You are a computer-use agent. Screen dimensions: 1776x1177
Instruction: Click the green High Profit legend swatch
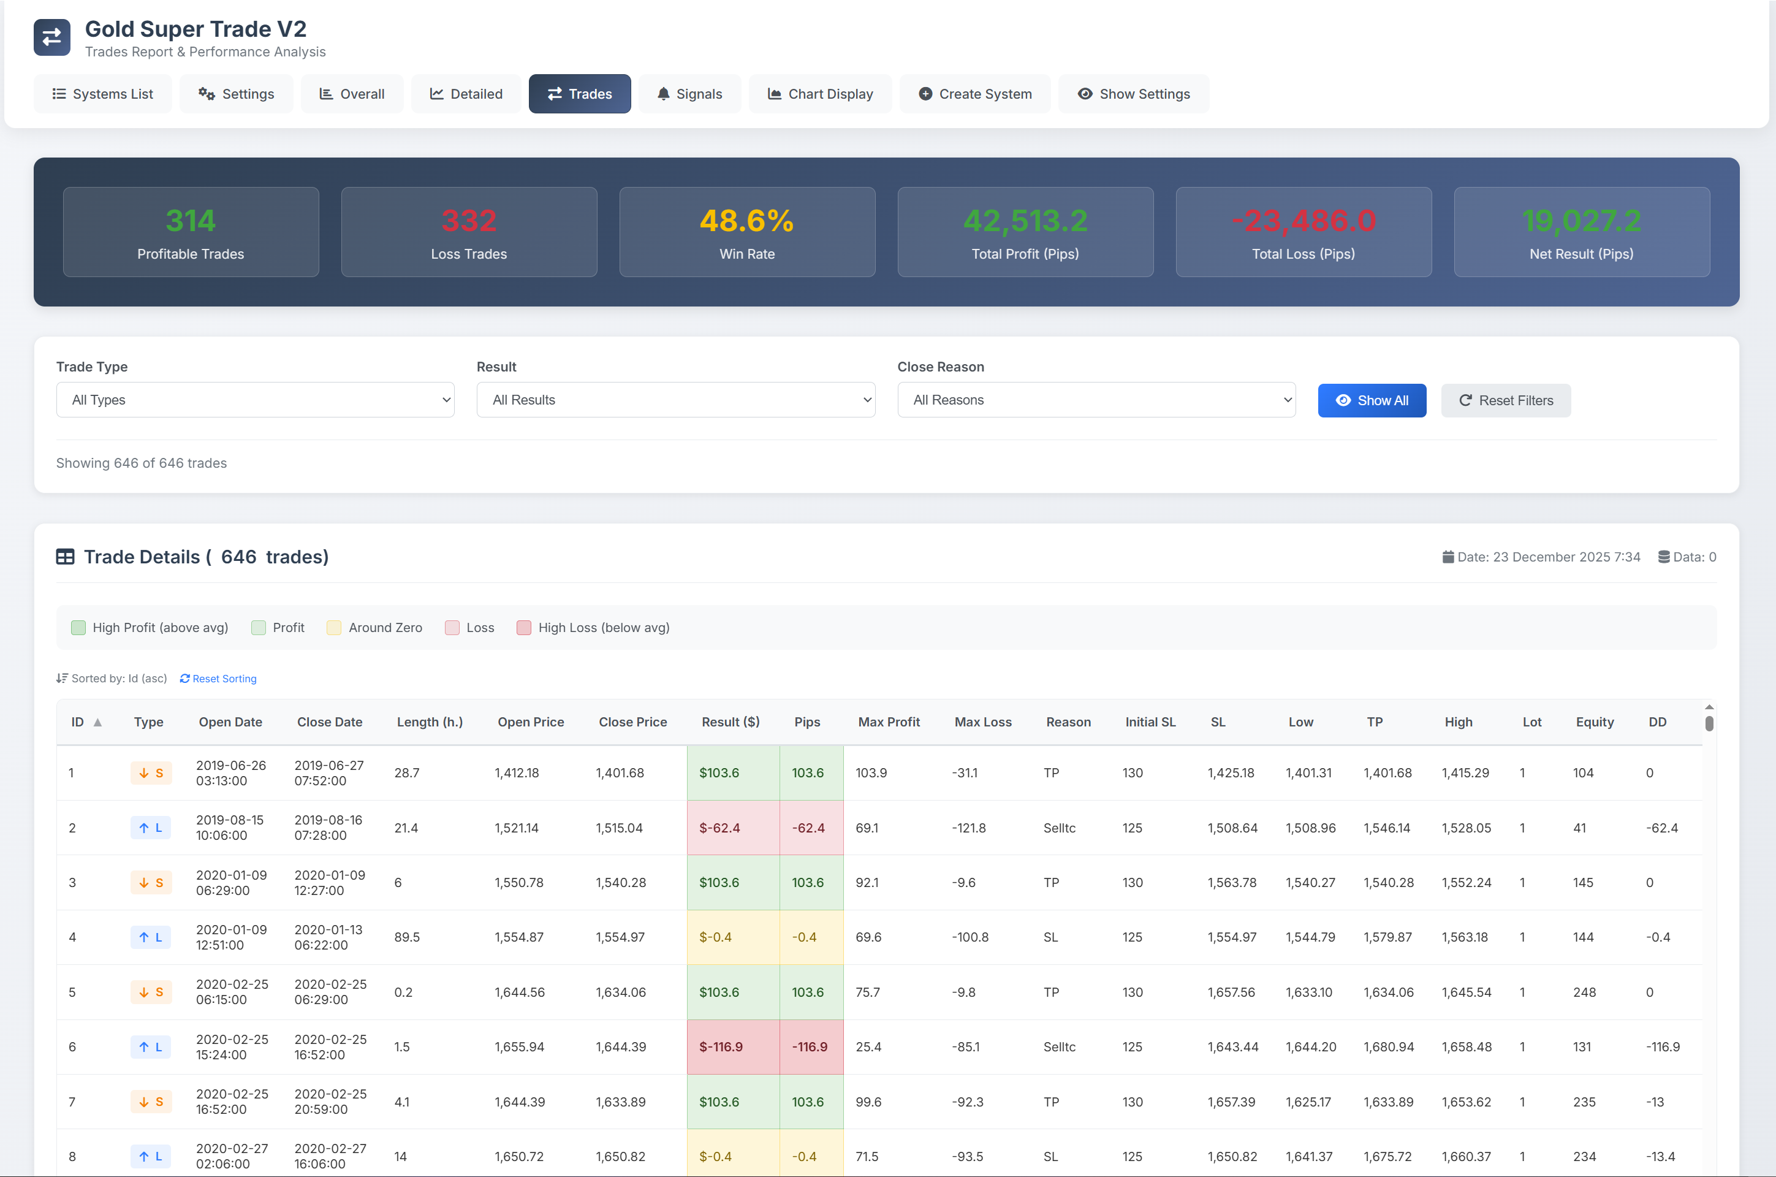(78, 627)
